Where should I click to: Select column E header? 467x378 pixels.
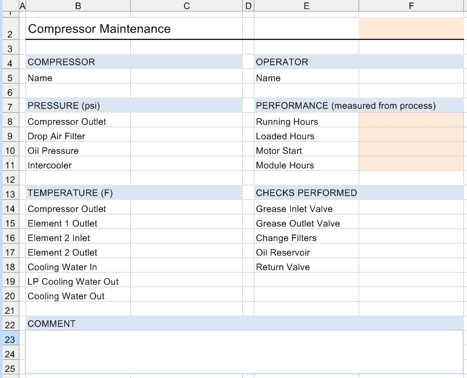pyautogui.click(x=306, y=5)
